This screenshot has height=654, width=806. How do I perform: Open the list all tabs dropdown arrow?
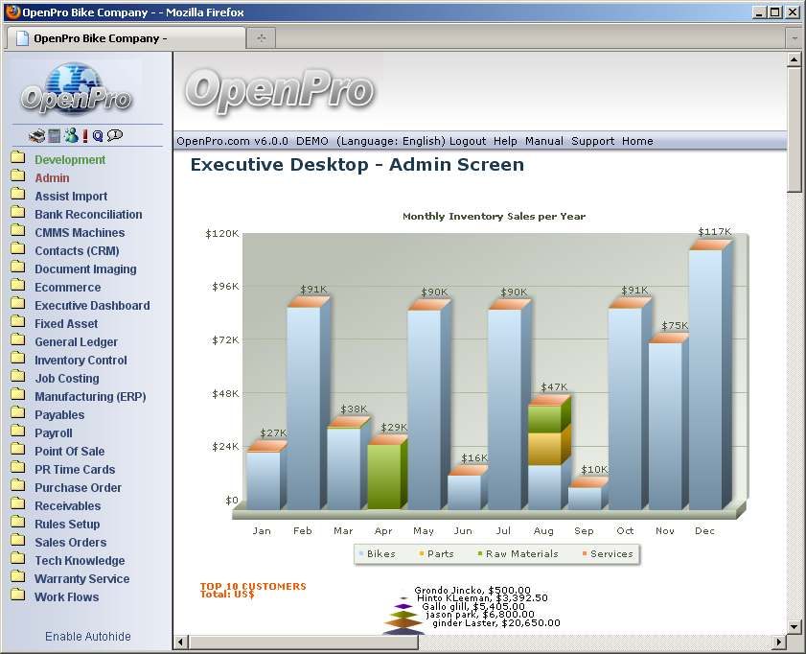pos(794,38)
